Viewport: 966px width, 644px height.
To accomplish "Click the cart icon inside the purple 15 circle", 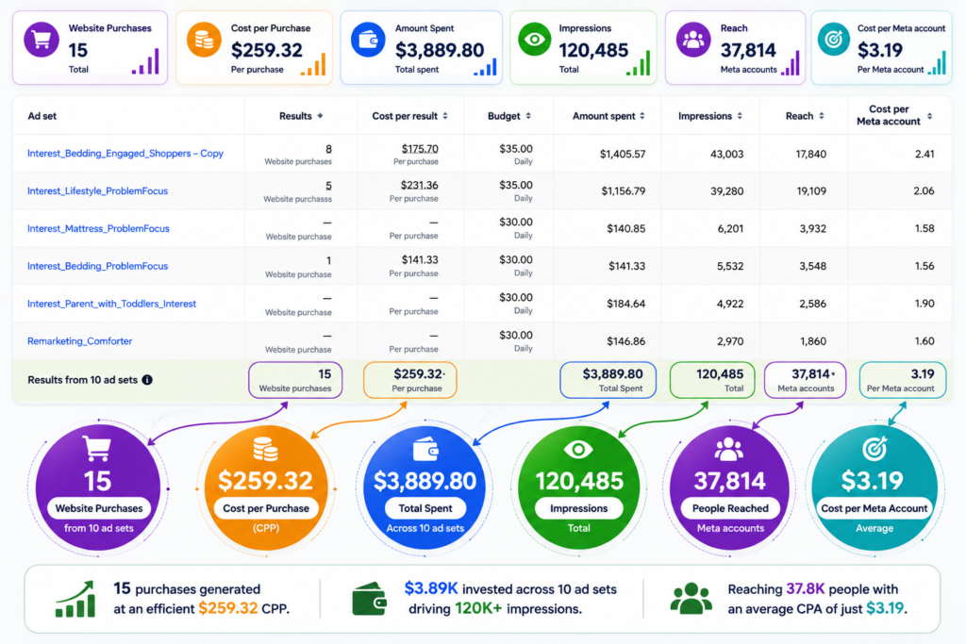I will (97, 449).
